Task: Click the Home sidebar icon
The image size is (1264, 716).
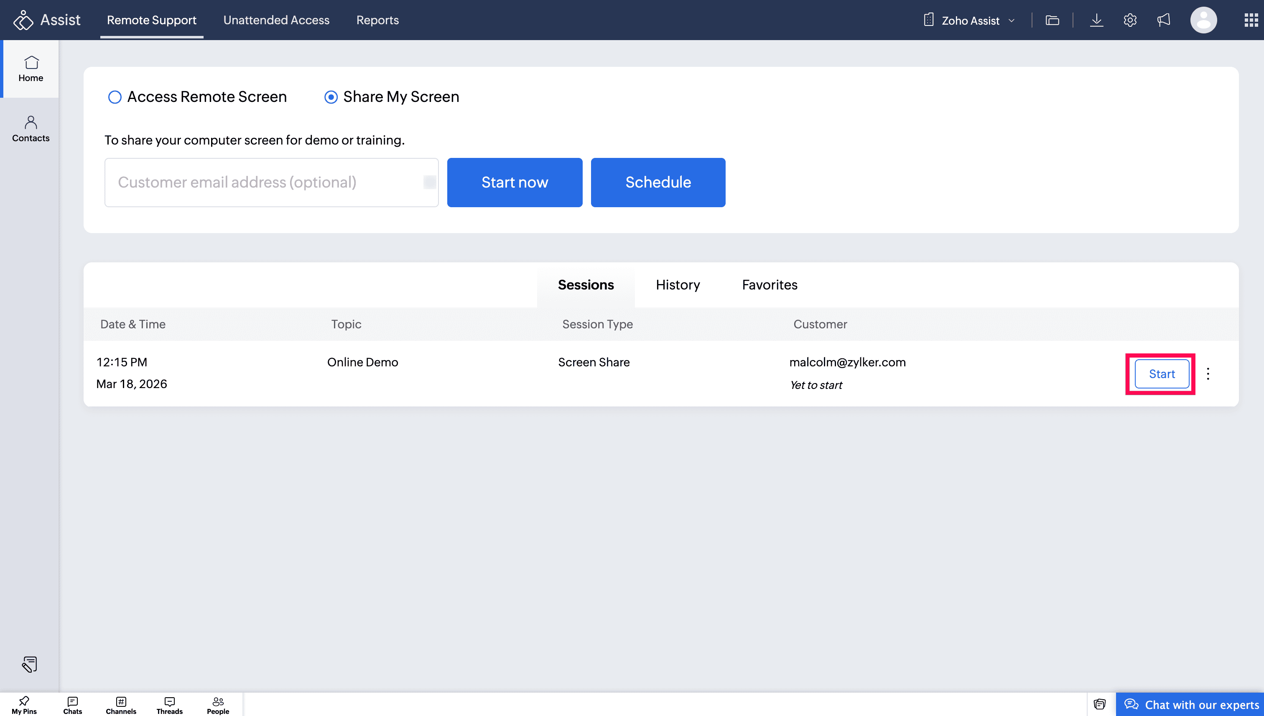Action: point(31,69)
